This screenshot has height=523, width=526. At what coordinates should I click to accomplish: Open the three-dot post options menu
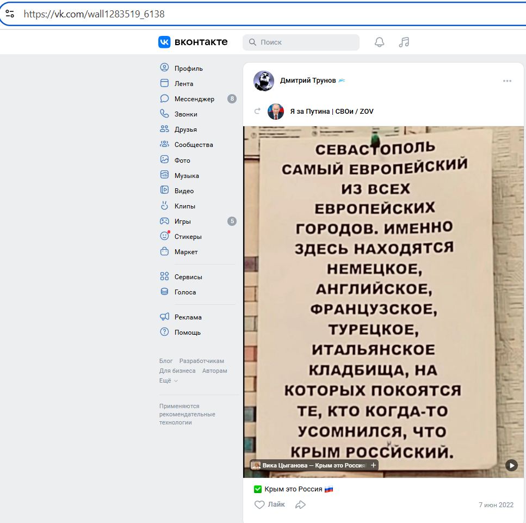(507, 81)
